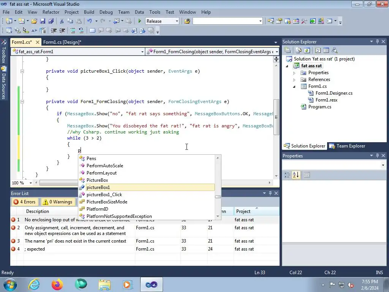Open the Toolbox wrench-and-hammer toolbar icon
Viewport: 389px width, 292px height.
pyautogui.click(x=304, y=21)
